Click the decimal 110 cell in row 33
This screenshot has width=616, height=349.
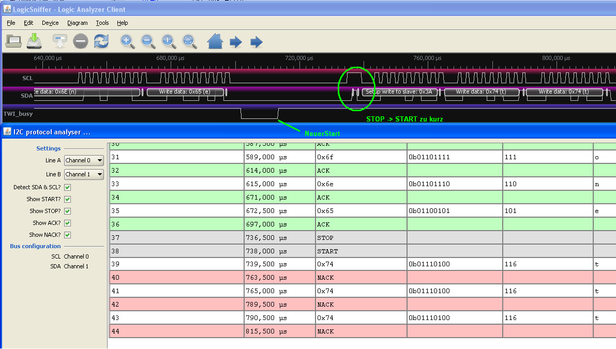click(x=548, y=184)
